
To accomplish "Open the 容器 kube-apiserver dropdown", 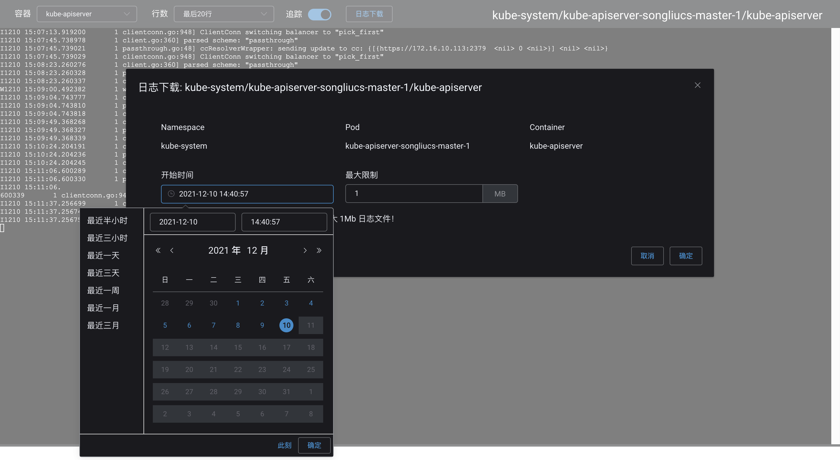I will click(x=87, y=14).
